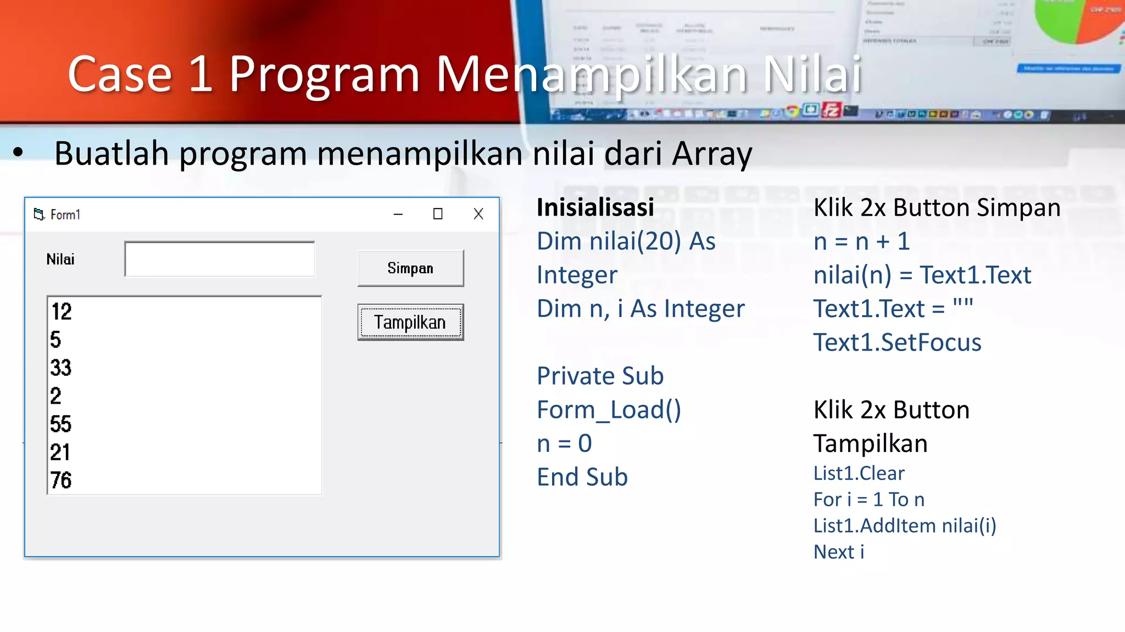Click the Inisialisasi heading text
Image resolution: width=1125 pixels, height=632 pixels.
point(595,207)
